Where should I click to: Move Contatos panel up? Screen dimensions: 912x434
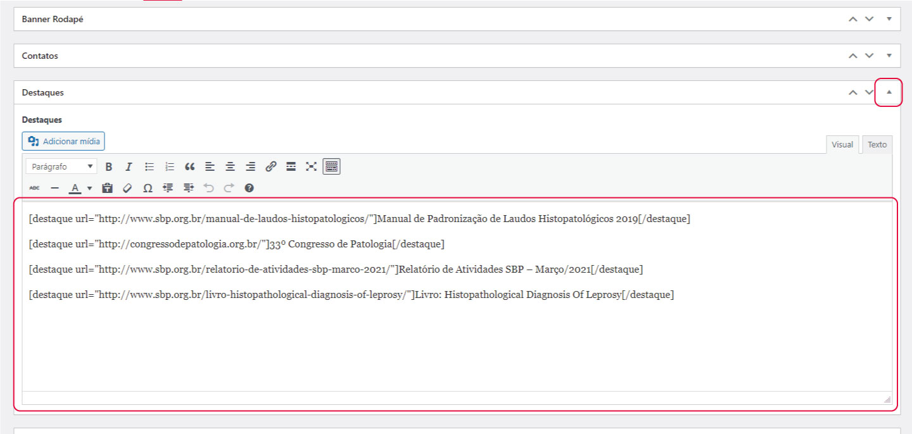click(853, 56)
